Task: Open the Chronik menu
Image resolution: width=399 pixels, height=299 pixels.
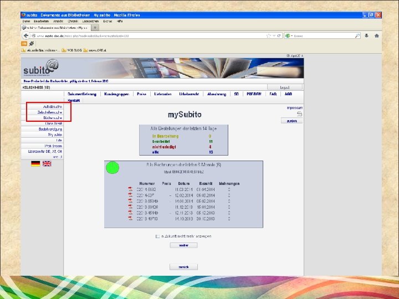Action: [x=73, y=22]
